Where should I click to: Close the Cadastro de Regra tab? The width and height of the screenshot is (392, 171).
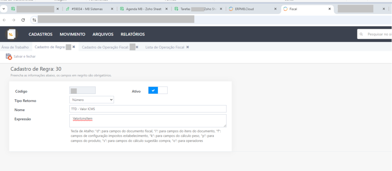tap(74, 47)
